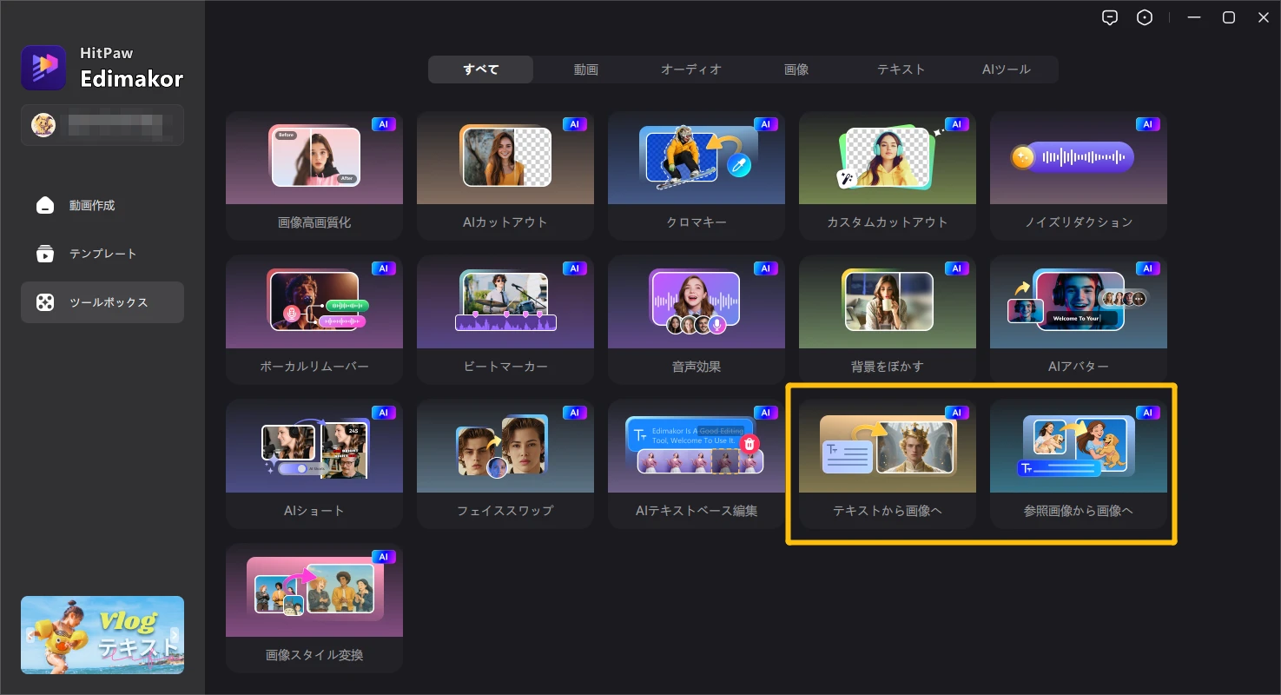Click the hexagon settings icon in title bar

point(1145,17)
